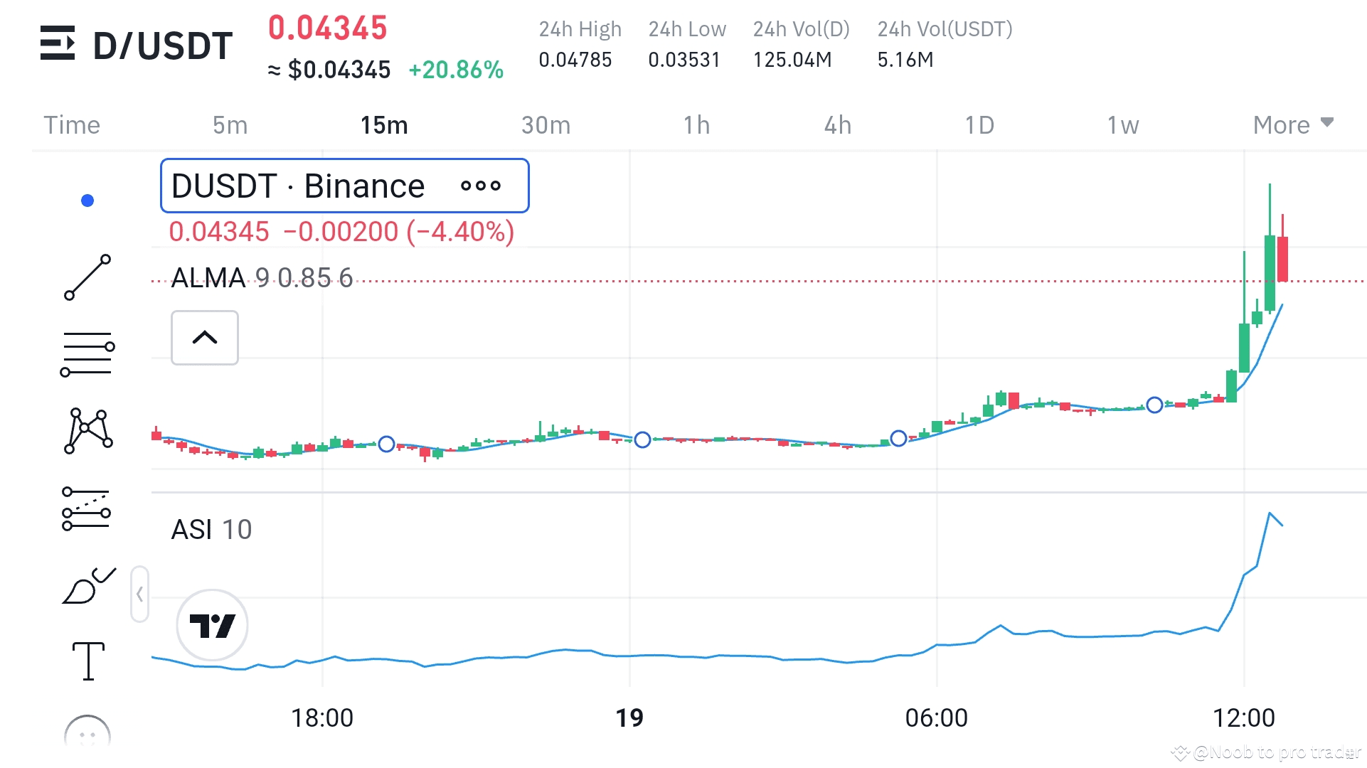Open the trading pair list menu icon
Screen dimensions: 1367x768
[x=58, y=43]
